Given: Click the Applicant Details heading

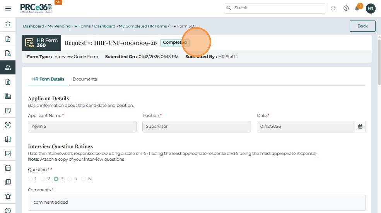Looking at the screenshot, I should click(x=48, y=98).
